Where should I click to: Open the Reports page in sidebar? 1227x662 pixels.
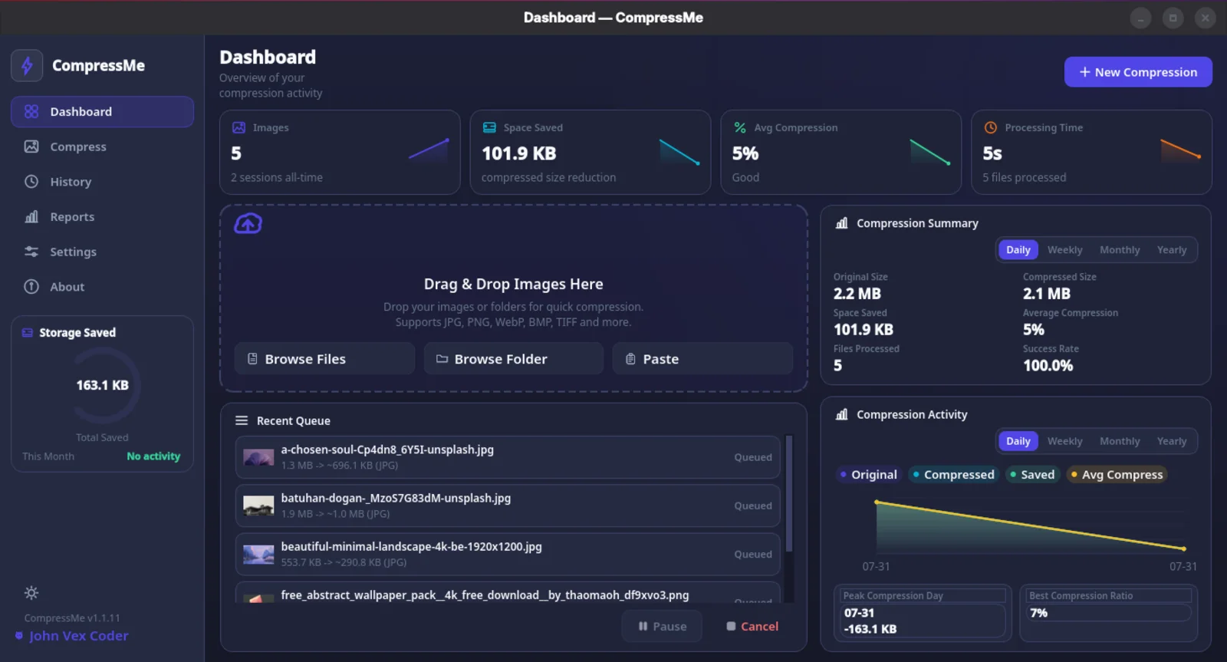tap(102, 217)
